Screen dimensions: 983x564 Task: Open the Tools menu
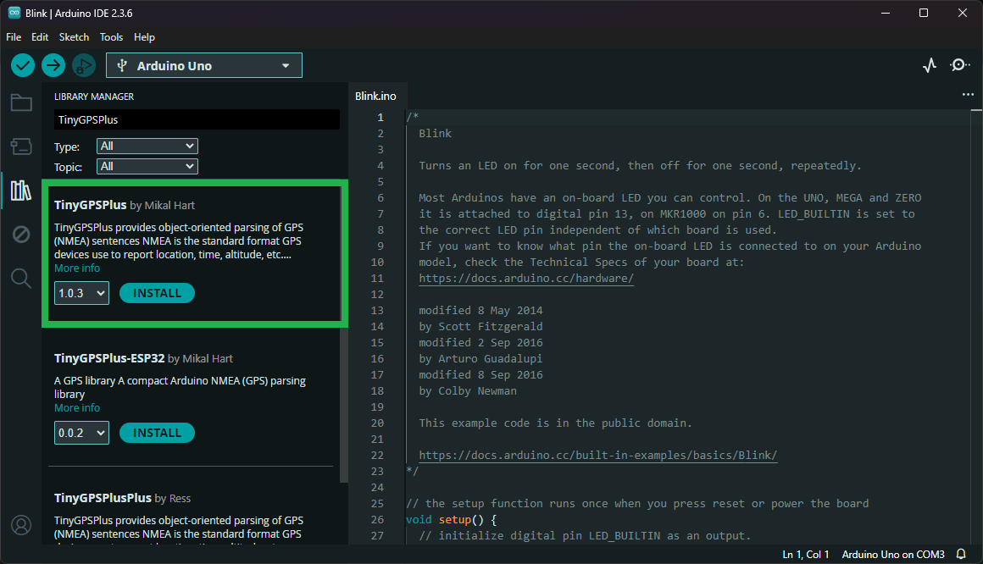(112, 37)
